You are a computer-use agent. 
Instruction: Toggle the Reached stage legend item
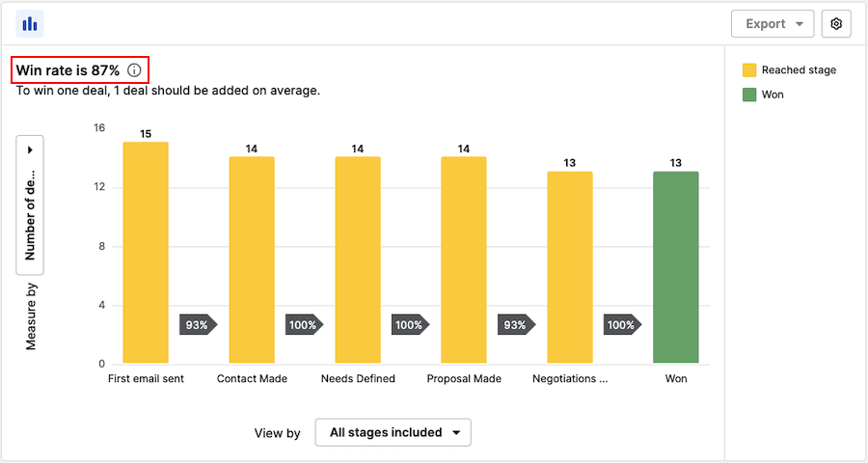[799, 70]
